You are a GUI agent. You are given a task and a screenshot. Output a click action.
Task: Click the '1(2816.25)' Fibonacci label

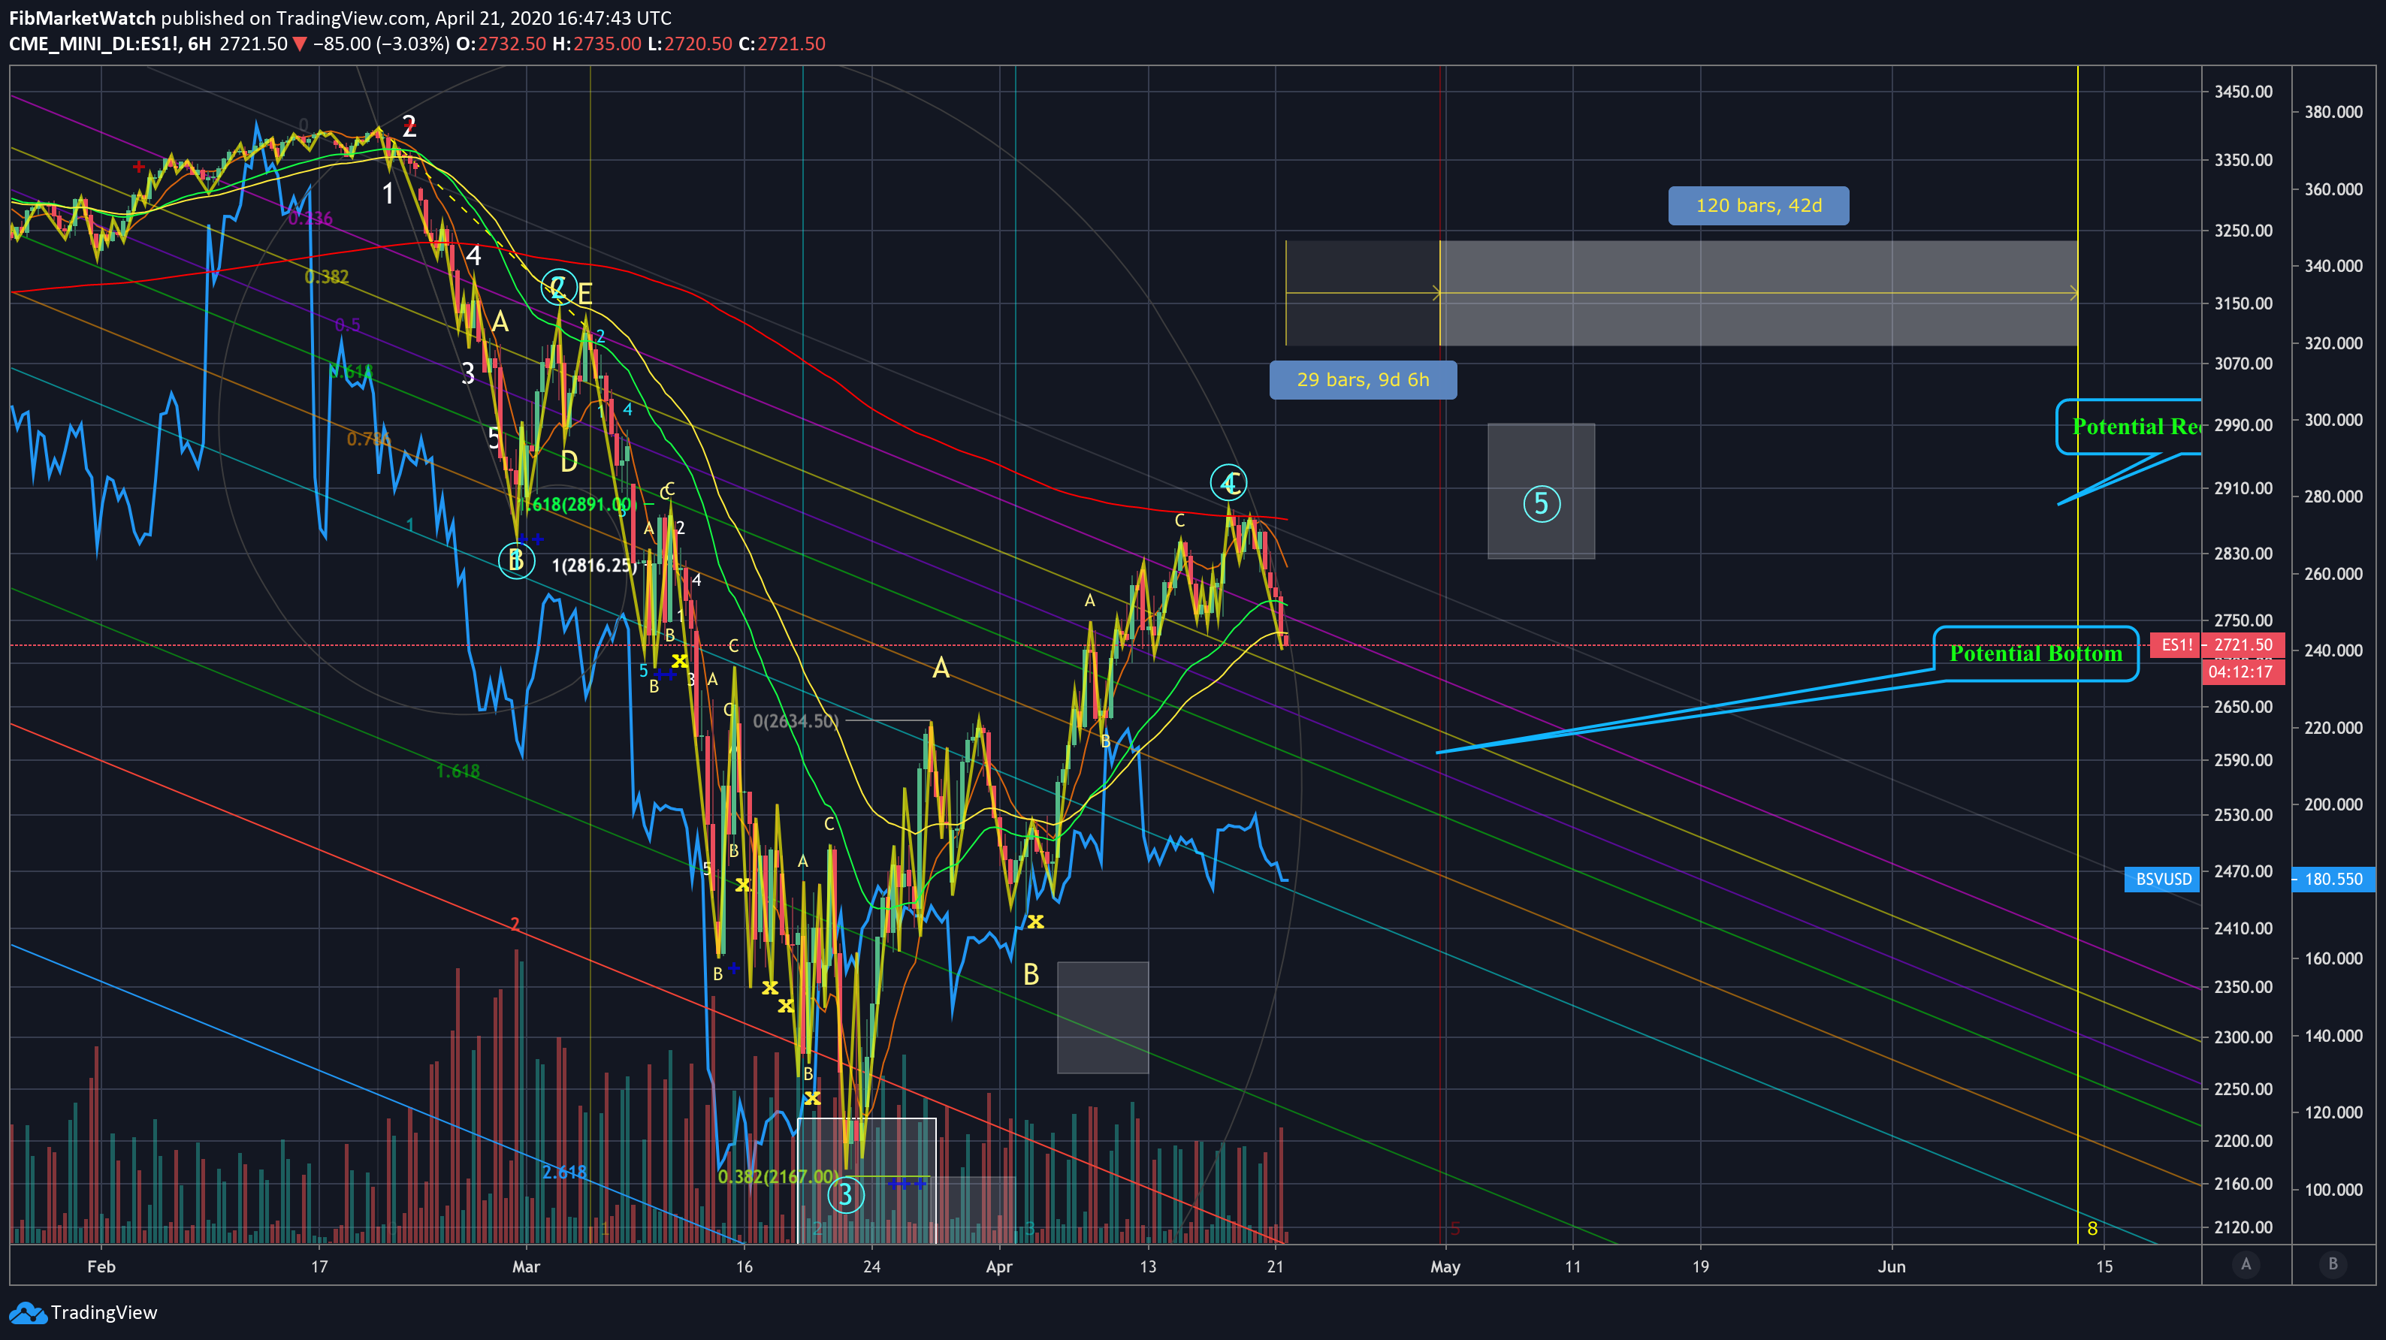coord(593,565)
